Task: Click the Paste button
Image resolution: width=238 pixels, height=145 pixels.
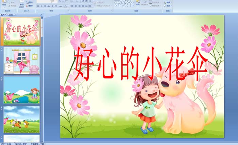Action: 4,4
